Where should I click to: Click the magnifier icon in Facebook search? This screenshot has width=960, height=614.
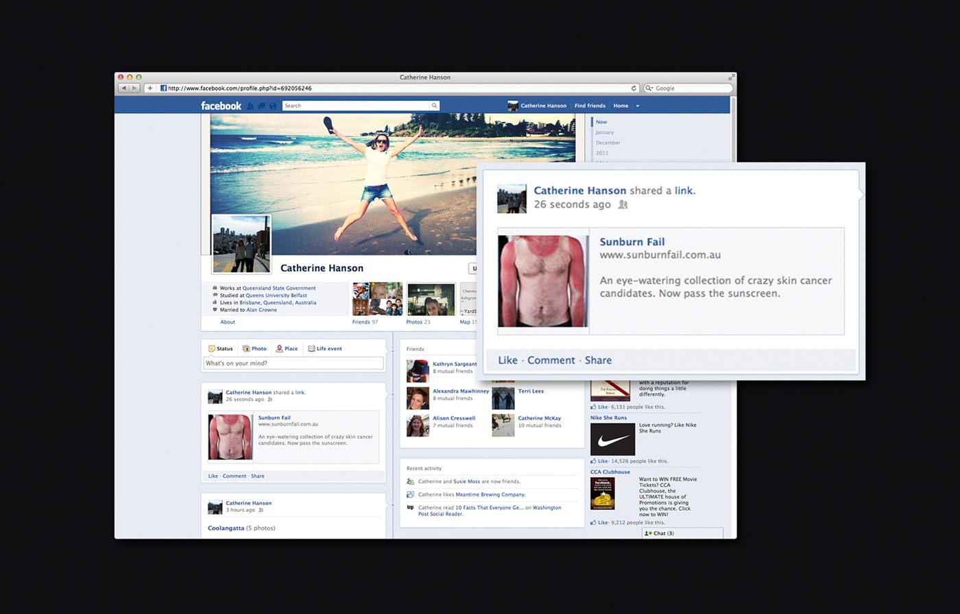[x=434, y=106]
